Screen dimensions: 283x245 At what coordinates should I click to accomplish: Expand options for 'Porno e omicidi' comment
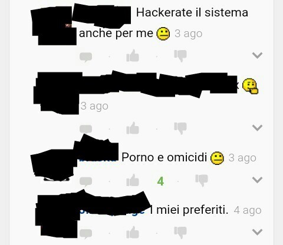[x=257, y=180]
